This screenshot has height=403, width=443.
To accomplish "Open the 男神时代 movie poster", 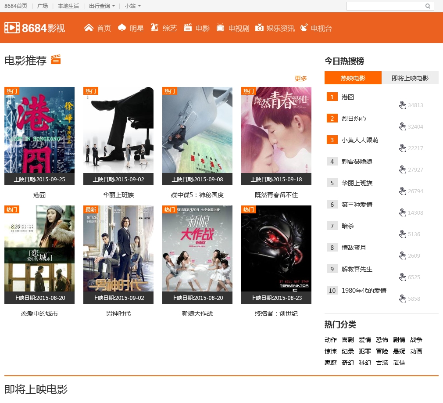I will tap(118, 255).
